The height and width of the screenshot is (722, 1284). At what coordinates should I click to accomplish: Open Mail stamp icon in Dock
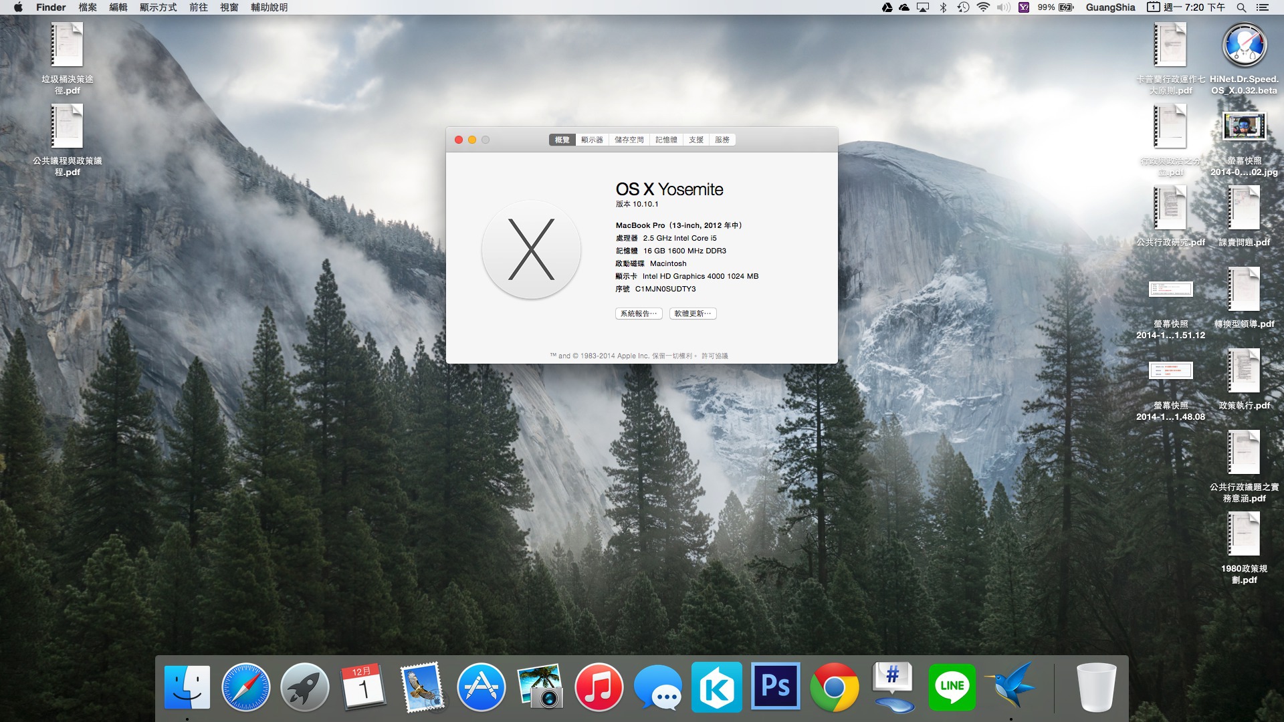421,687
